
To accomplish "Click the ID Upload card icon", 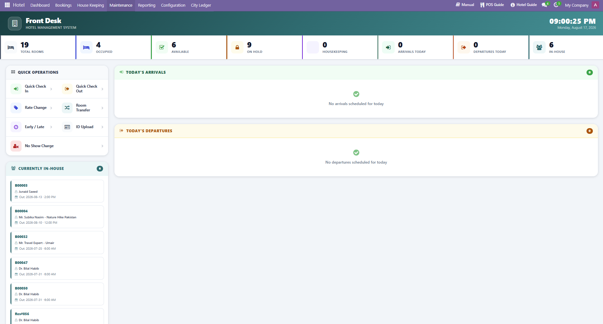I will pos(67,127).
